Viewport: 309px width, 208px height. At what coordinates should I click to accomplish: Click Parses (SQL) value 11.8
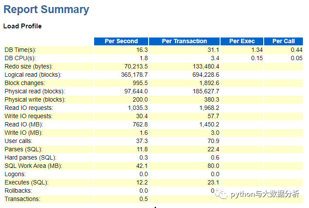142,149
